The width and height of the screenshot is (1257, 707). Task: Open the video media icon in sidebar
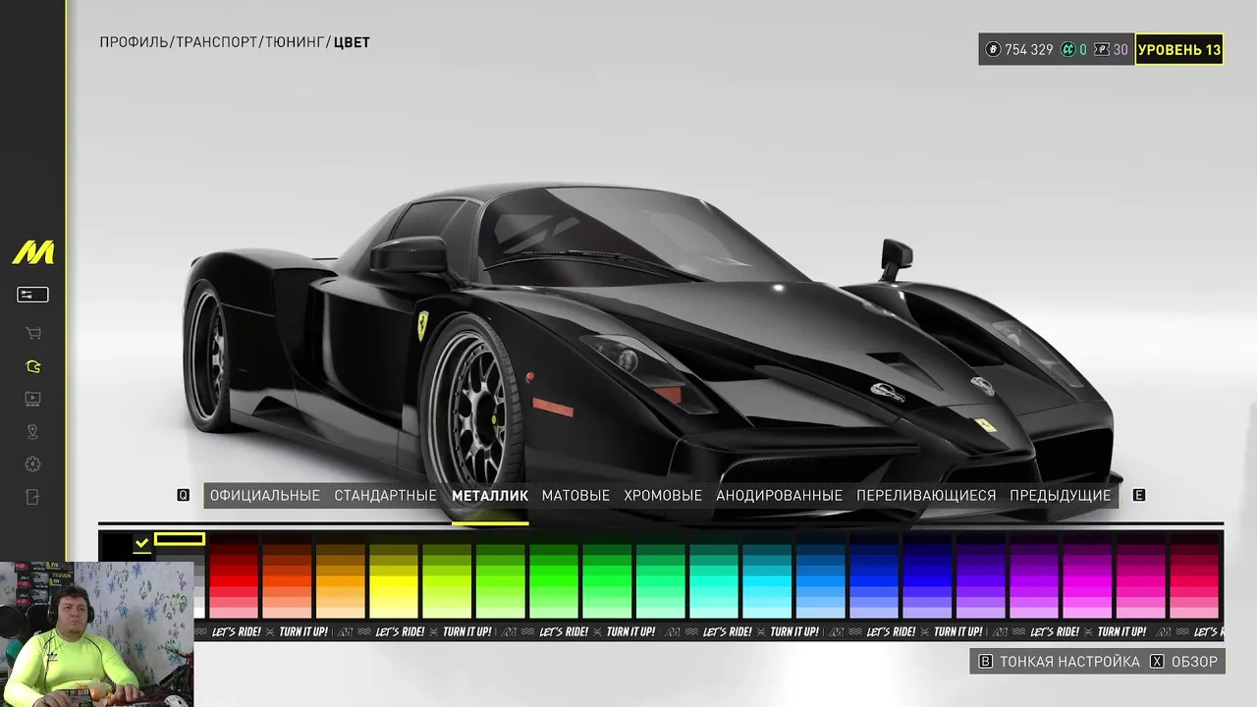click(x=32, y=399)
